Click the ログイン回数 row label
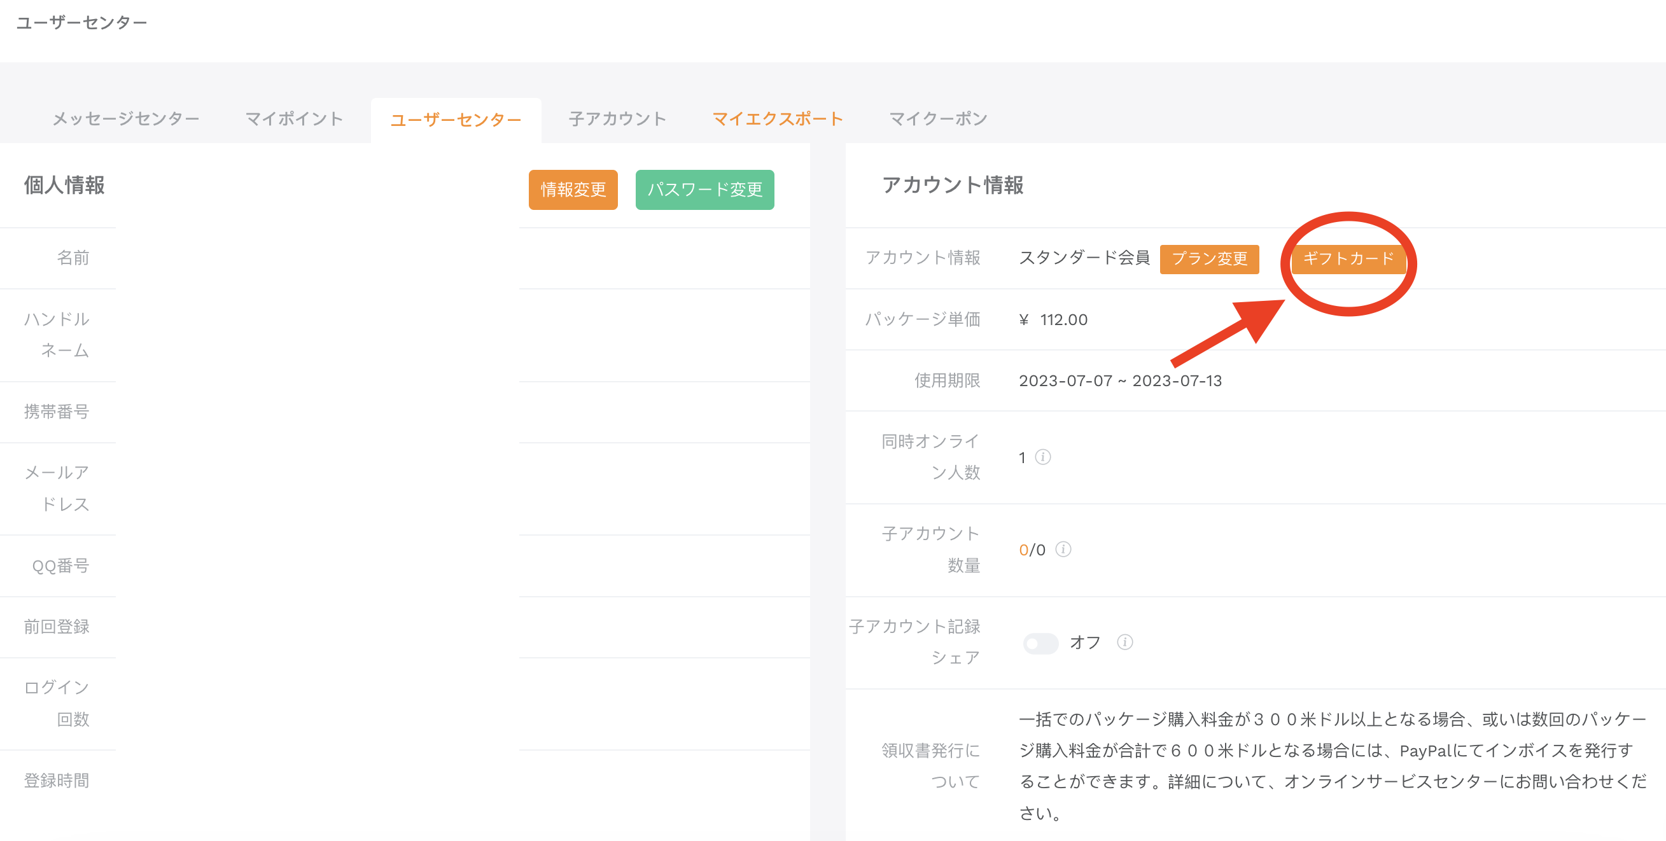1666x841 pixels. (x=57, y=704)
